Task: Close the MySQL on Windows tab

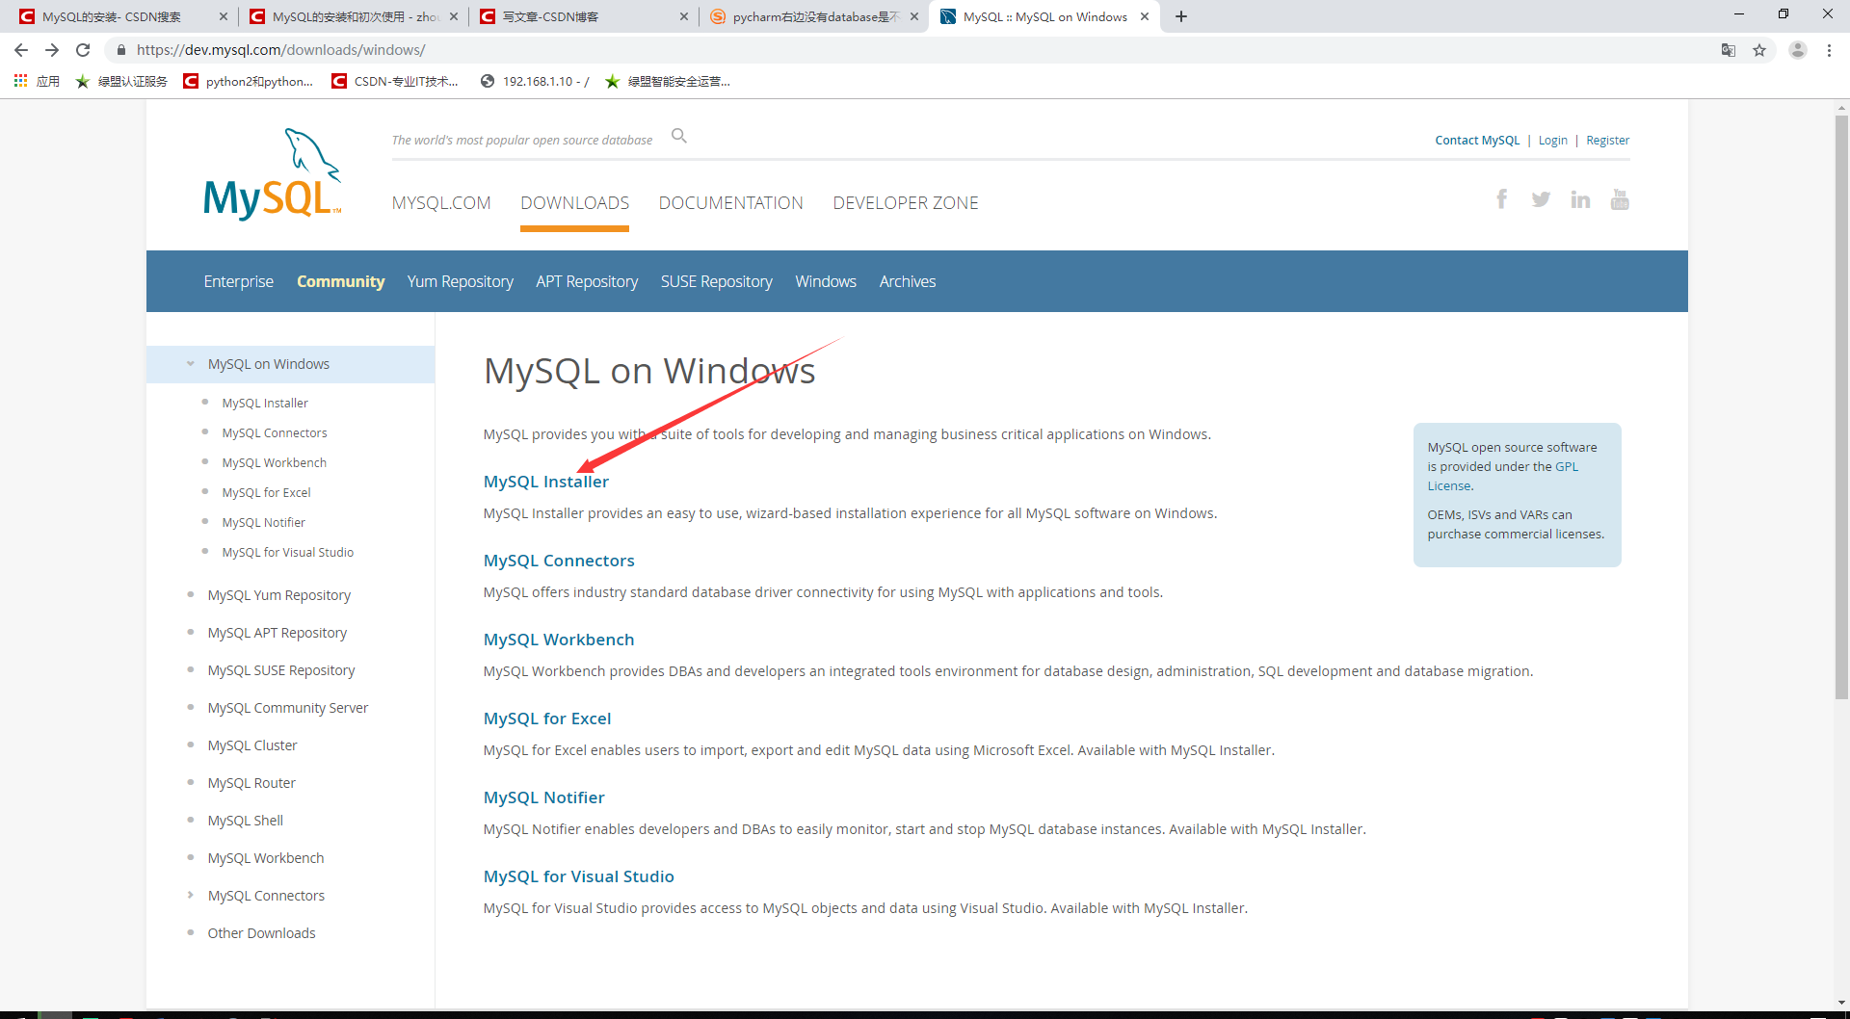Action: coord(1145,16)
